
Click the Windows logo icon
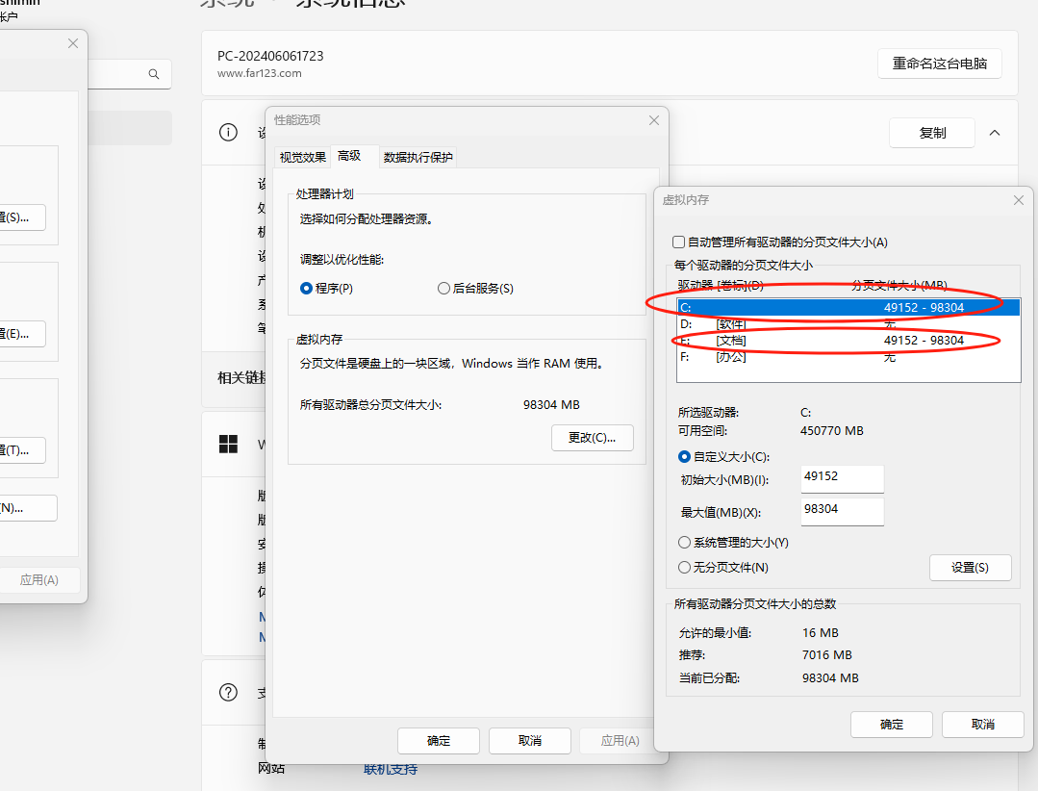click(x=228, y=445)
